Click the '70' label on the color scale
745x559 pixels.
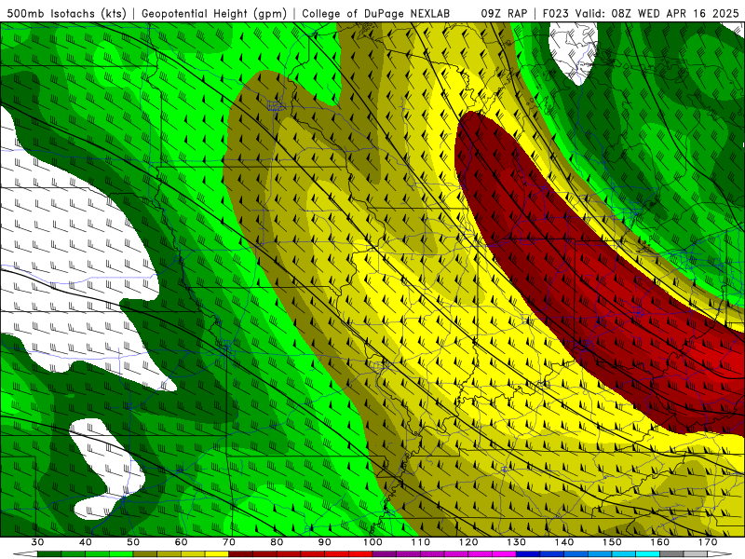(x=229, y=542)
